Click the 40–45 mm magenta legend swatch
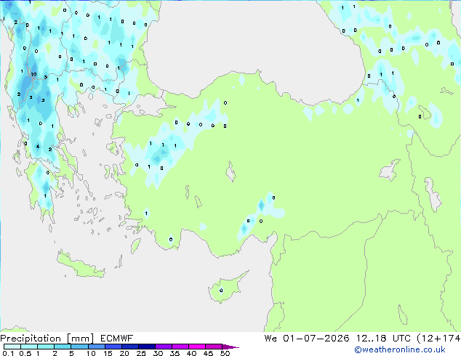This screenshot has height=356, width=461. coord(197,347)
